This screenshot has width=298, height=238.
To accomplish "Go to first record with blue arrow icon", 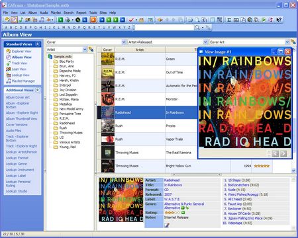I will (102, 20).
